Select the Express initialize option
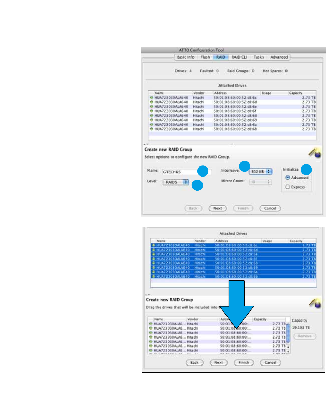This screenshot has width=326, height=405. coord(288,187)
